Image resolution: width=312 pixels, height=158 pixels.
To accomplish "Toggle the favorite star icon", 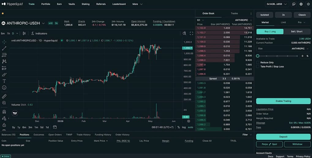I will 3,13.
